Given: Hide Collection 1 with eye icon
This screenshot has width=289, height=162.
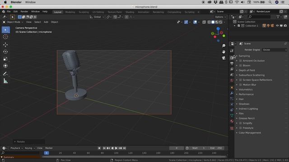Looking at the screenshot, I should 277,26.
